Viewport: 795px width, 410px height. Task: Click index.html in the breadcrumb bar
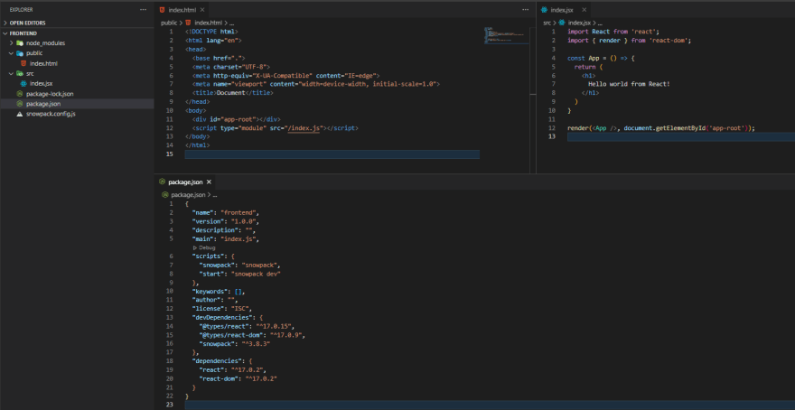pos(209,23)
